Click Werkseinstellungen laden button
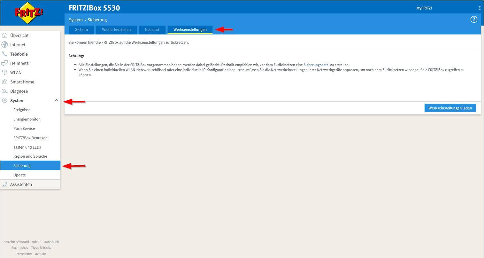The width and height of the screenshot is (484, 258). (450, 108)
